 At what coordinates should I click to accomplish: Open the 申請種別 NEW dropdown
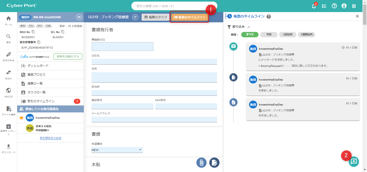[117, 150]
